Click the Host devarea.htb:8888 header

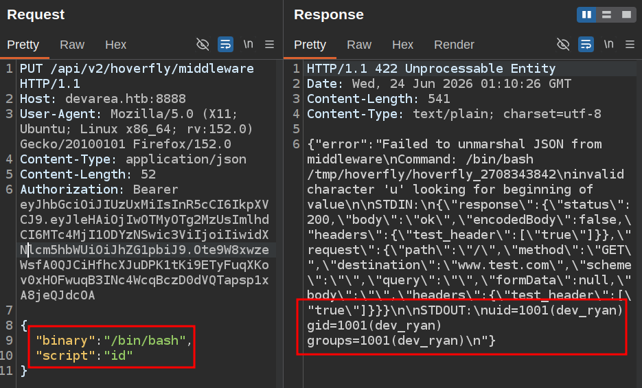[103, 99]
